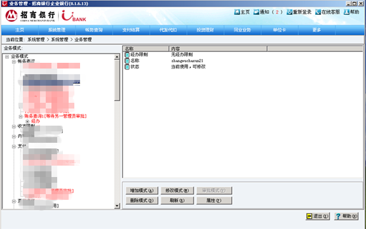Click the 名称 column header
This screenshot has height=229, width=366.
tap(146, 49)
